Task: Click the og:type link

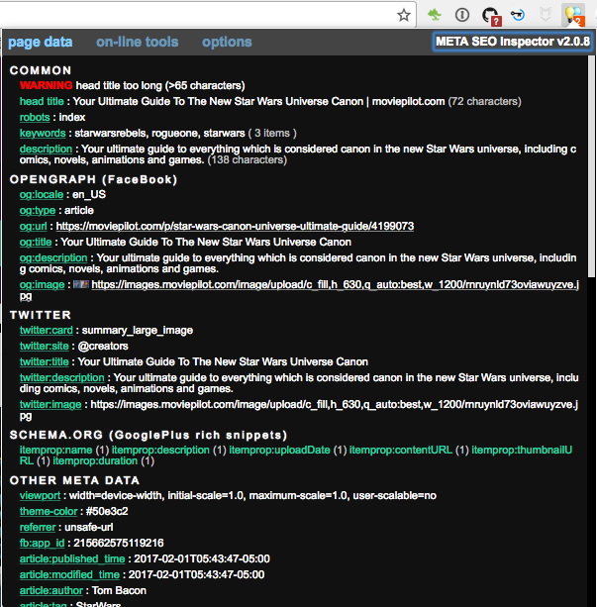Action: pos(38,211)
